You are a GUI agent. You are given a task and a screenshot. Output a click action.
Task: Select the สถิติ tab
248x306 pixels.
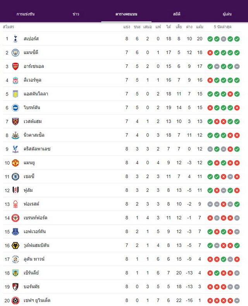pyautogui.click(x=177, y=14)
